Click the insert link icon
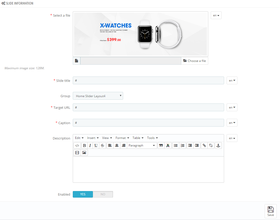Image resolution: width=280 pixels, height=220 pixels. tap(204, 145)
